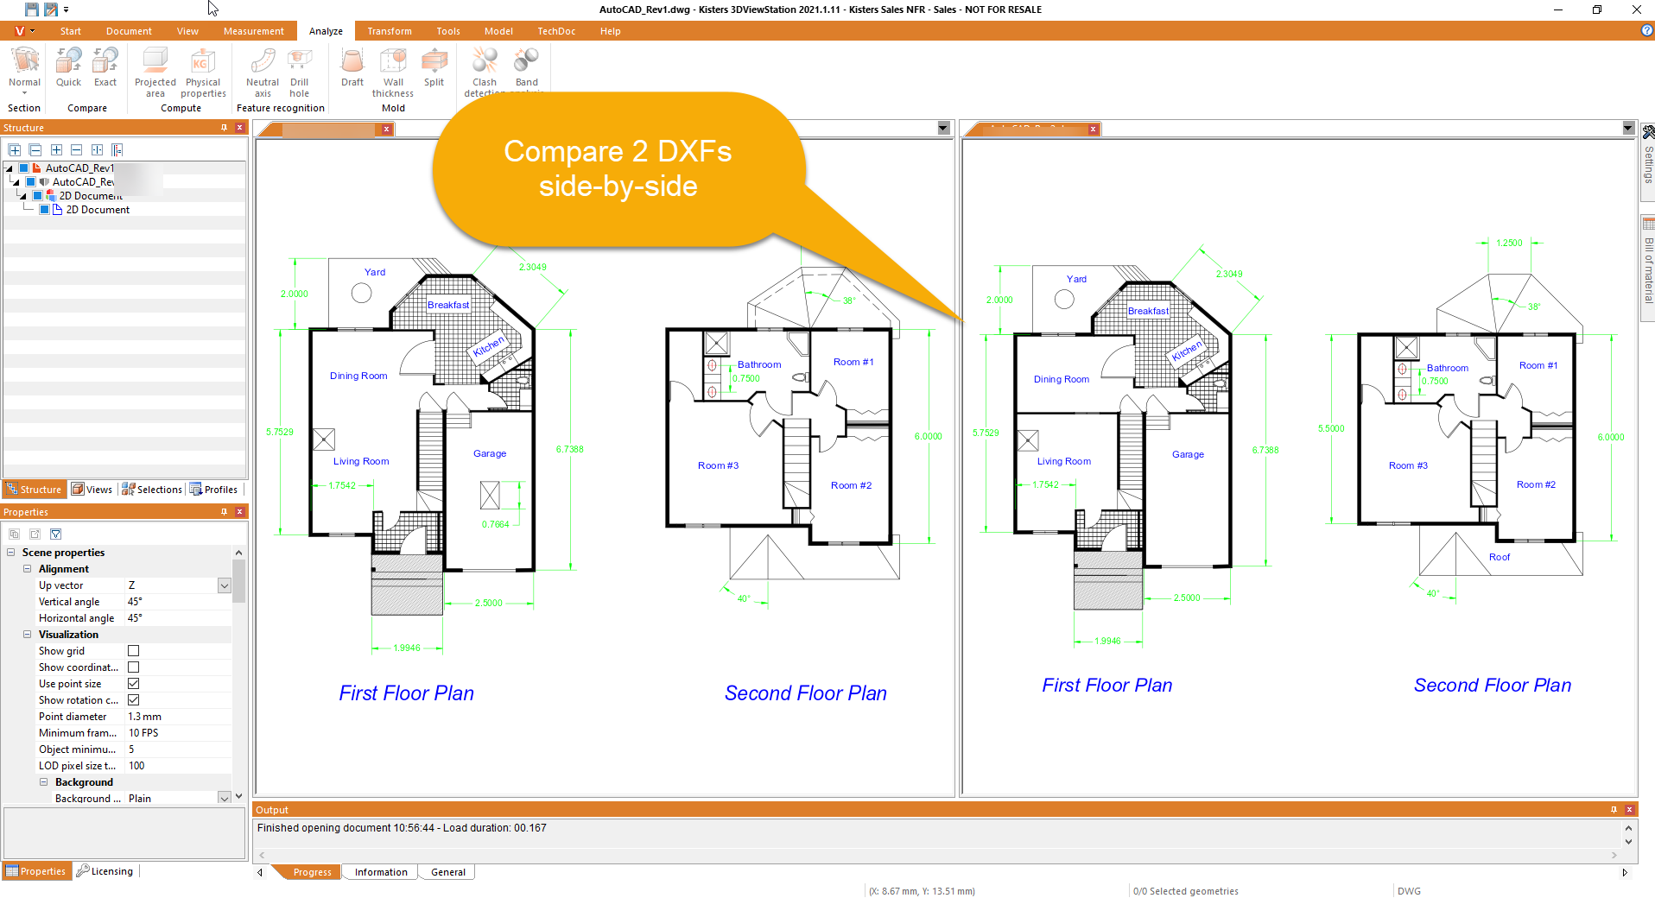Collapse the AutoCAD_Rev1 root tree node

click(10, 168)
